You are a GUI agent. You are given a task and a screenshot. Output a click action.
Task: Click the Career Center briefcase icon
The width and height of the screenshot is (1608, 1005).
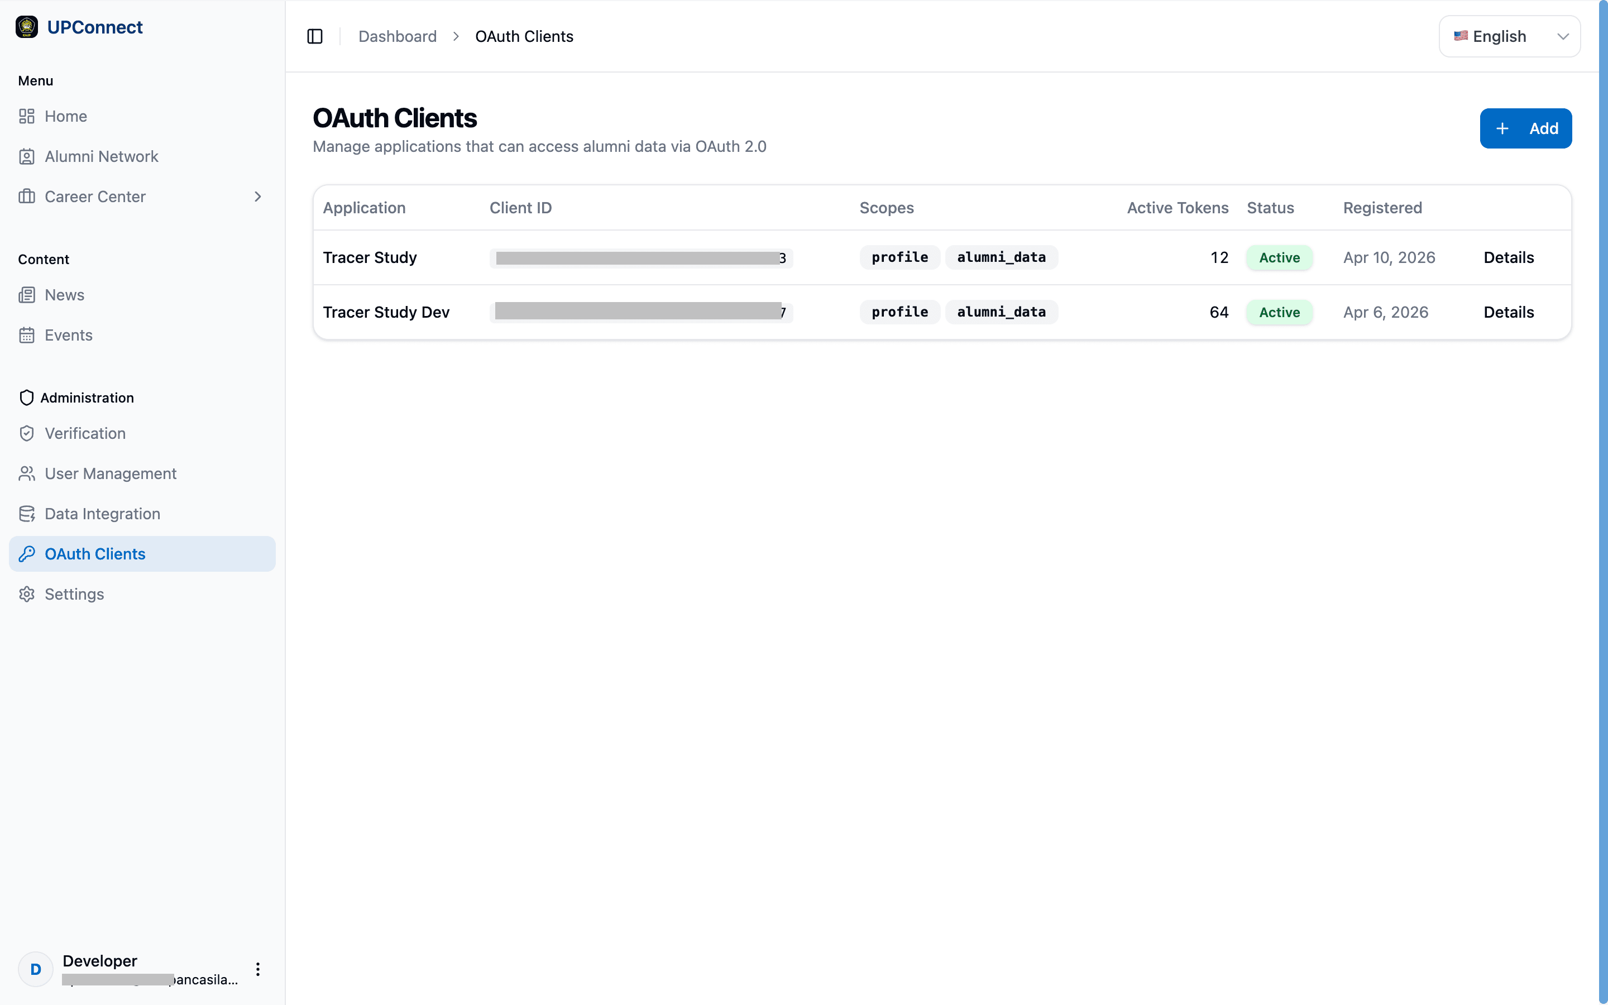27,197
